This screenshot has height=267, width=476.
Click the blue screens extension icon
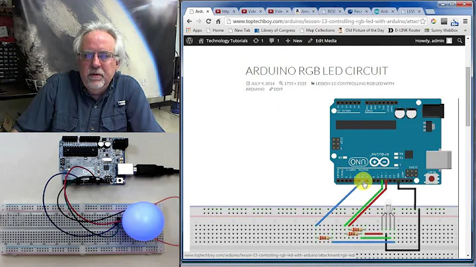pos(454,22)
